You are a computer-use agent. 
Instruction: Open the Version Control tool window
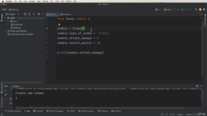[13, 111]
